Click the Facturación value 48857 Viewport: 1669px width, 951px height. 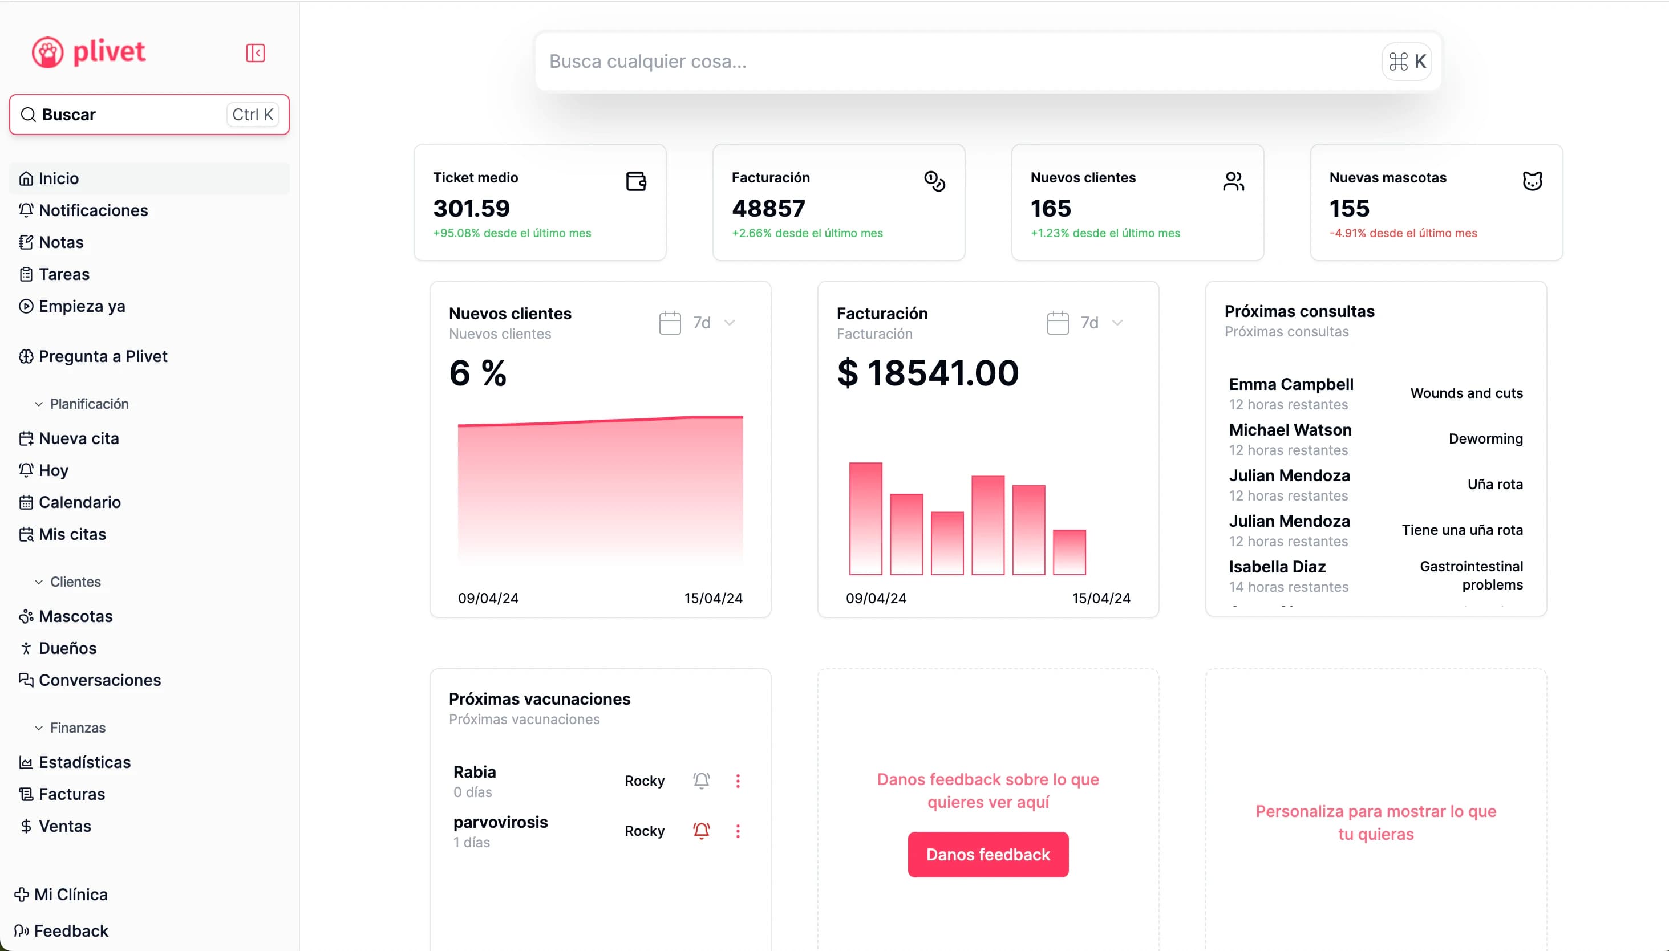tap(768, 208)
